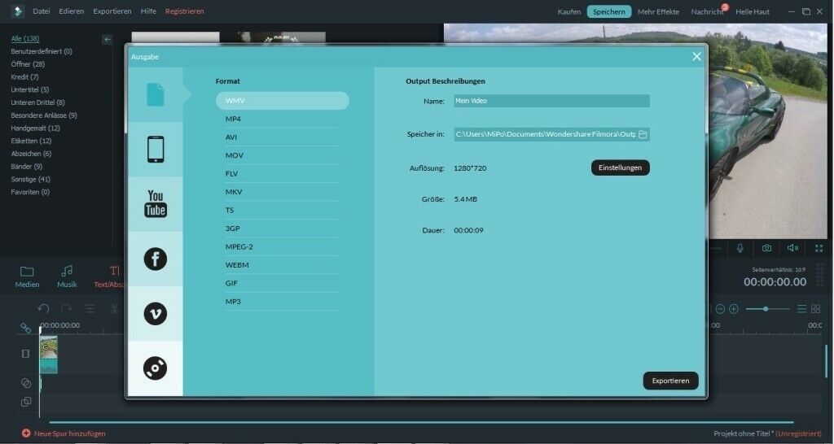This screenshot has height=444, width=834.
Task: Select MP4 from the format list
Action: coord(233,119)
